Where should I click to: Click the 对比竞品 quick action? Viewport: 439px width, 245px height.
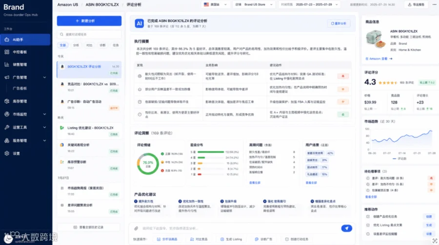[199, 240]
